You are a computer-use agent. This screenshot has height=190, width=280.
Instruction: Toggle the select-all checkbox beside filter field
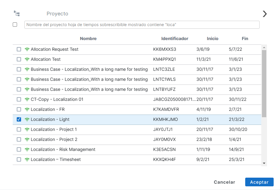(x=15, y=25)
